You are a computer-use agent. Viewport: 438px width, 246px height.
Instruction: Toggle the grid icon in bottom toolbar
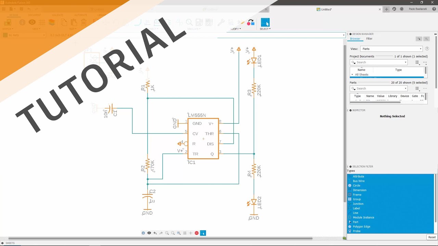(185, 233)
